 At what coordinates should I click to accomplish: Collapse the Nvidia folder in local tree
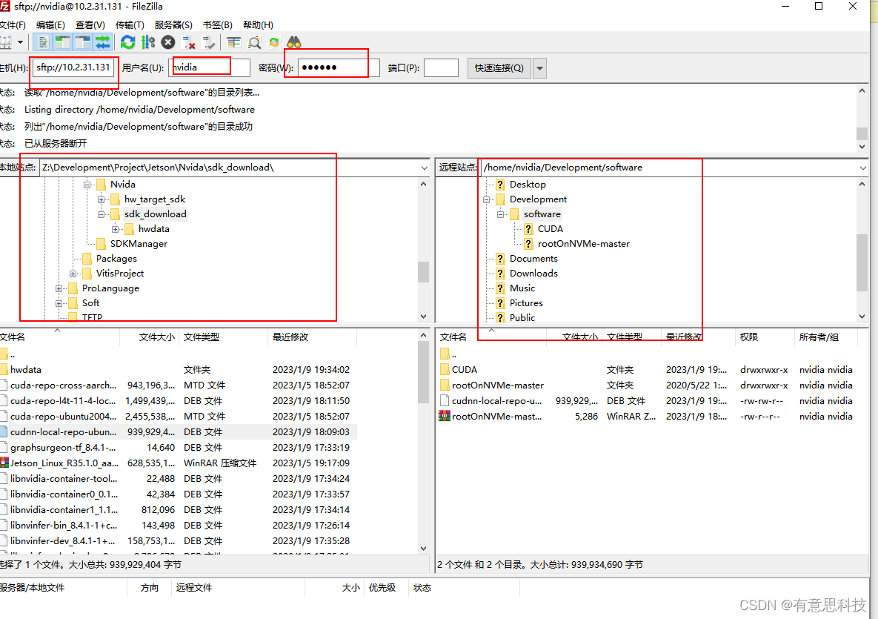(87, 185)
